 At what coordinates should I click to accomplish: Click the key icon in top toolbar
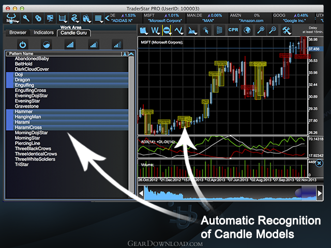[x=26, y=19]
